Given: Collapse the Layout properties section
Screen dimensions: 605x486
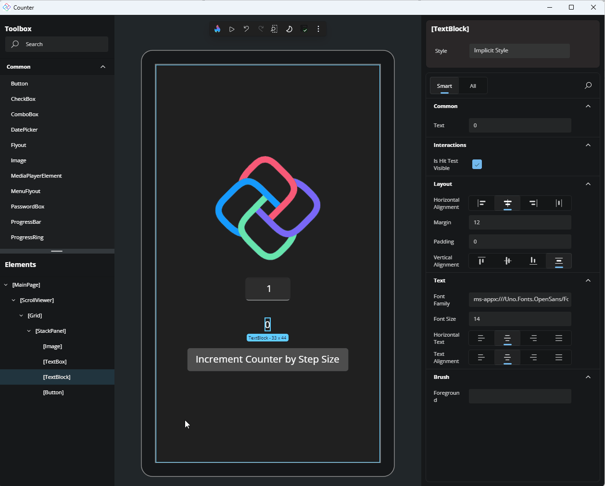Looking at the screenshot, I should tap(588, 184).
